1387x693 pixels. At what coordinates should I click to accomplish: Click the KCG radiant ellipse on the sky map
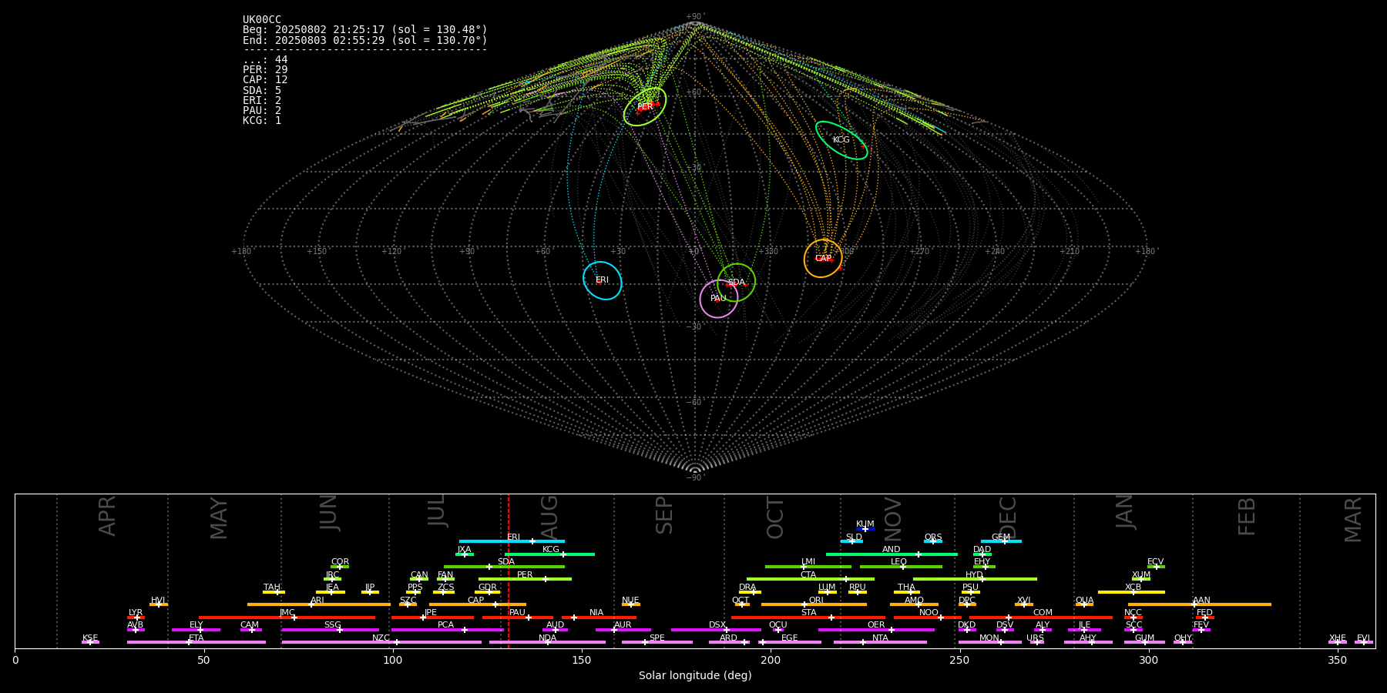click(x=841, y=140)
